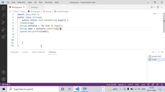165x92 pixels.
Task: Open Cortana circle on taskbar
Action: point(62,89)
